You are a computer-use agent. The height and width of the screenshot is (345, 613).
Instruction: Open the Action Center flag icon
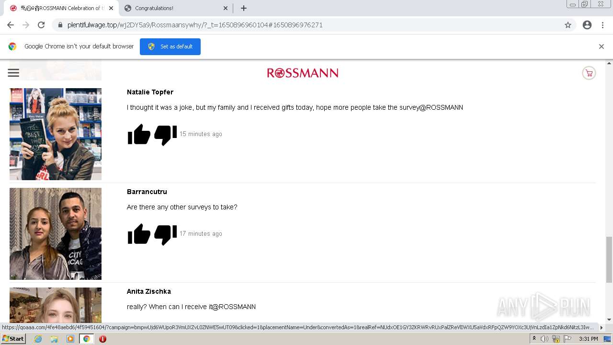(x=568, y=339)
